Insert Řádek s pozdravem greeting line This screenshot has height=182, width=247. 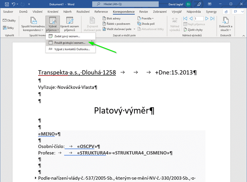tap(116, 24)
